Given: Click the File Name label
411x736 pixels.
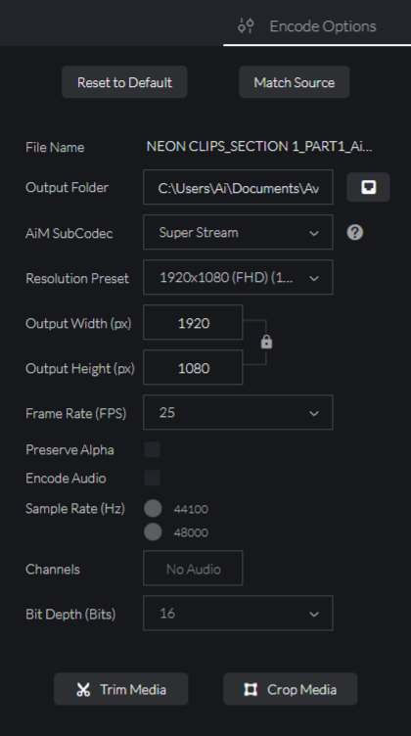Looking at the screenshot, I should click(55, 147).
